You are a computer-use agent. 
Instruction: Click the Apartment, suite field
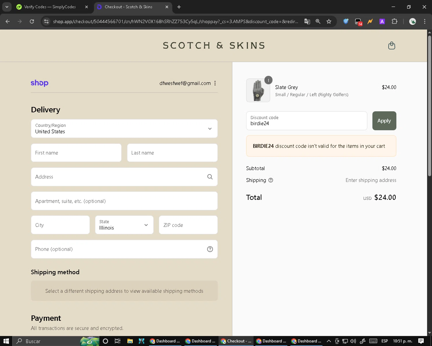124,201
